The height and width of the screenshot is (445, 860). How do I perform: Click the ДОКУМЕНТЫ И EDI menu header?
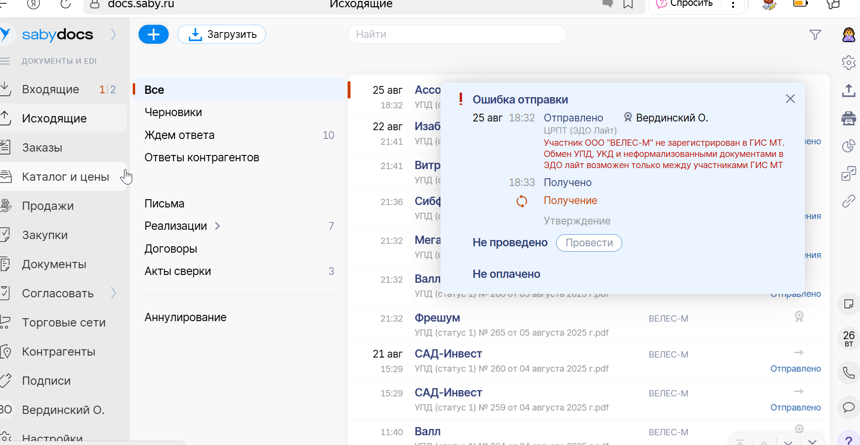[x=59, y=61]
